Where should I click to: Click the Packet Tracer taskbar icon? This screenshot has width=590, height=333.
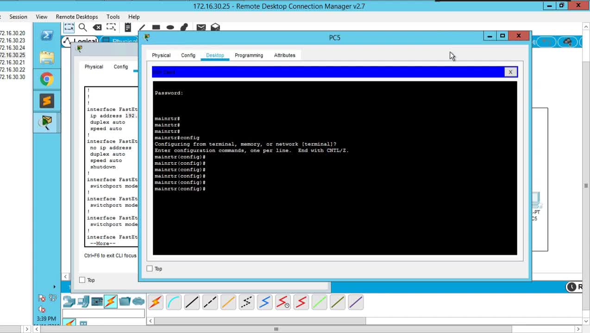[47, 123]
